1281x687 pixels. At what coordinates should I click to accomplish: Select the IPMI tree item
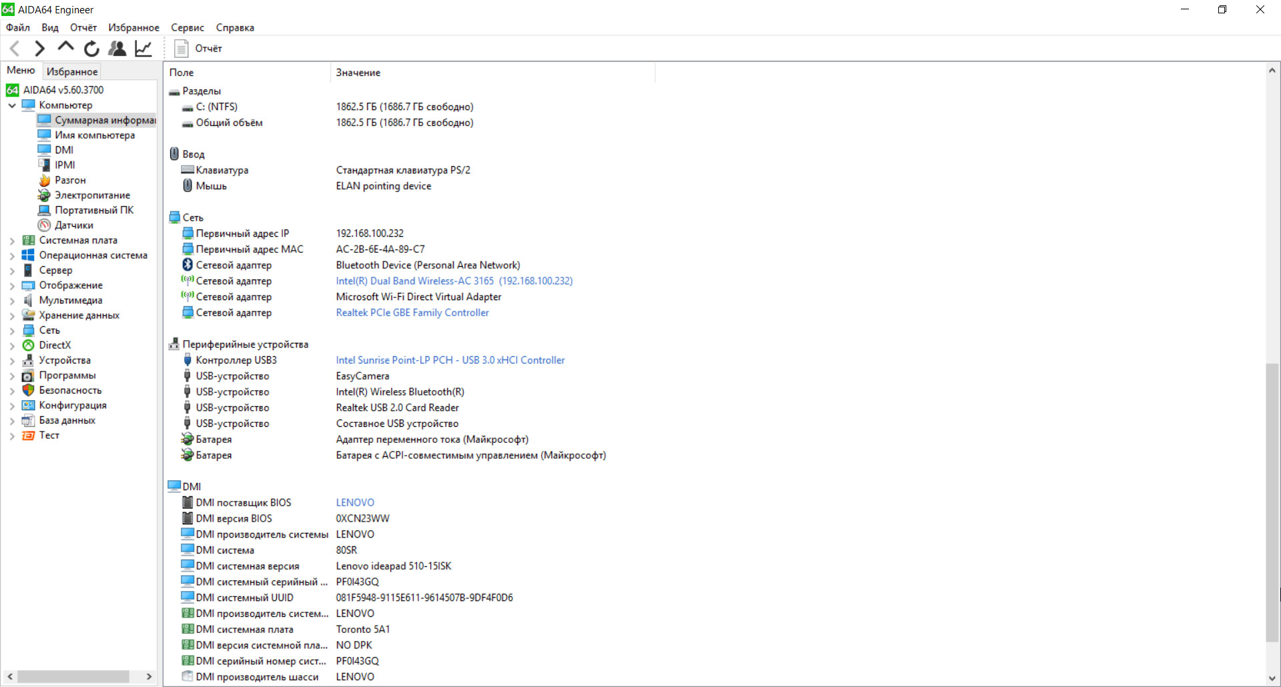click(65, 165)
